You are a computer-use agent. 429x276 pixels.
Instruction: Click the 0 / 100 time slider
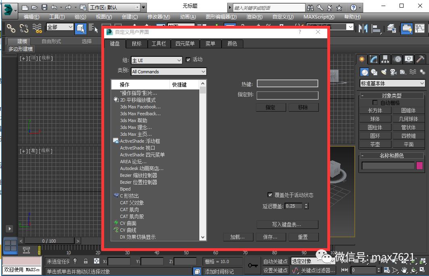(49, 241)
